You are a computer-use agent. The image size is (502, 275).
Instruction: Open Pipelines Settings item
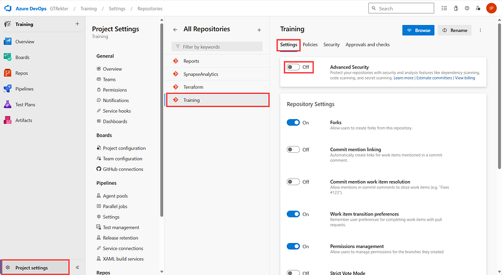point(108,217)
